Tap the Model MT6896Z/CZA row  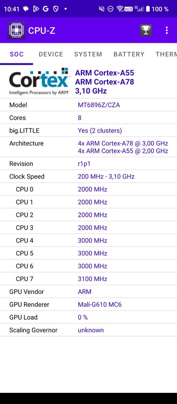tap(88, 105)
